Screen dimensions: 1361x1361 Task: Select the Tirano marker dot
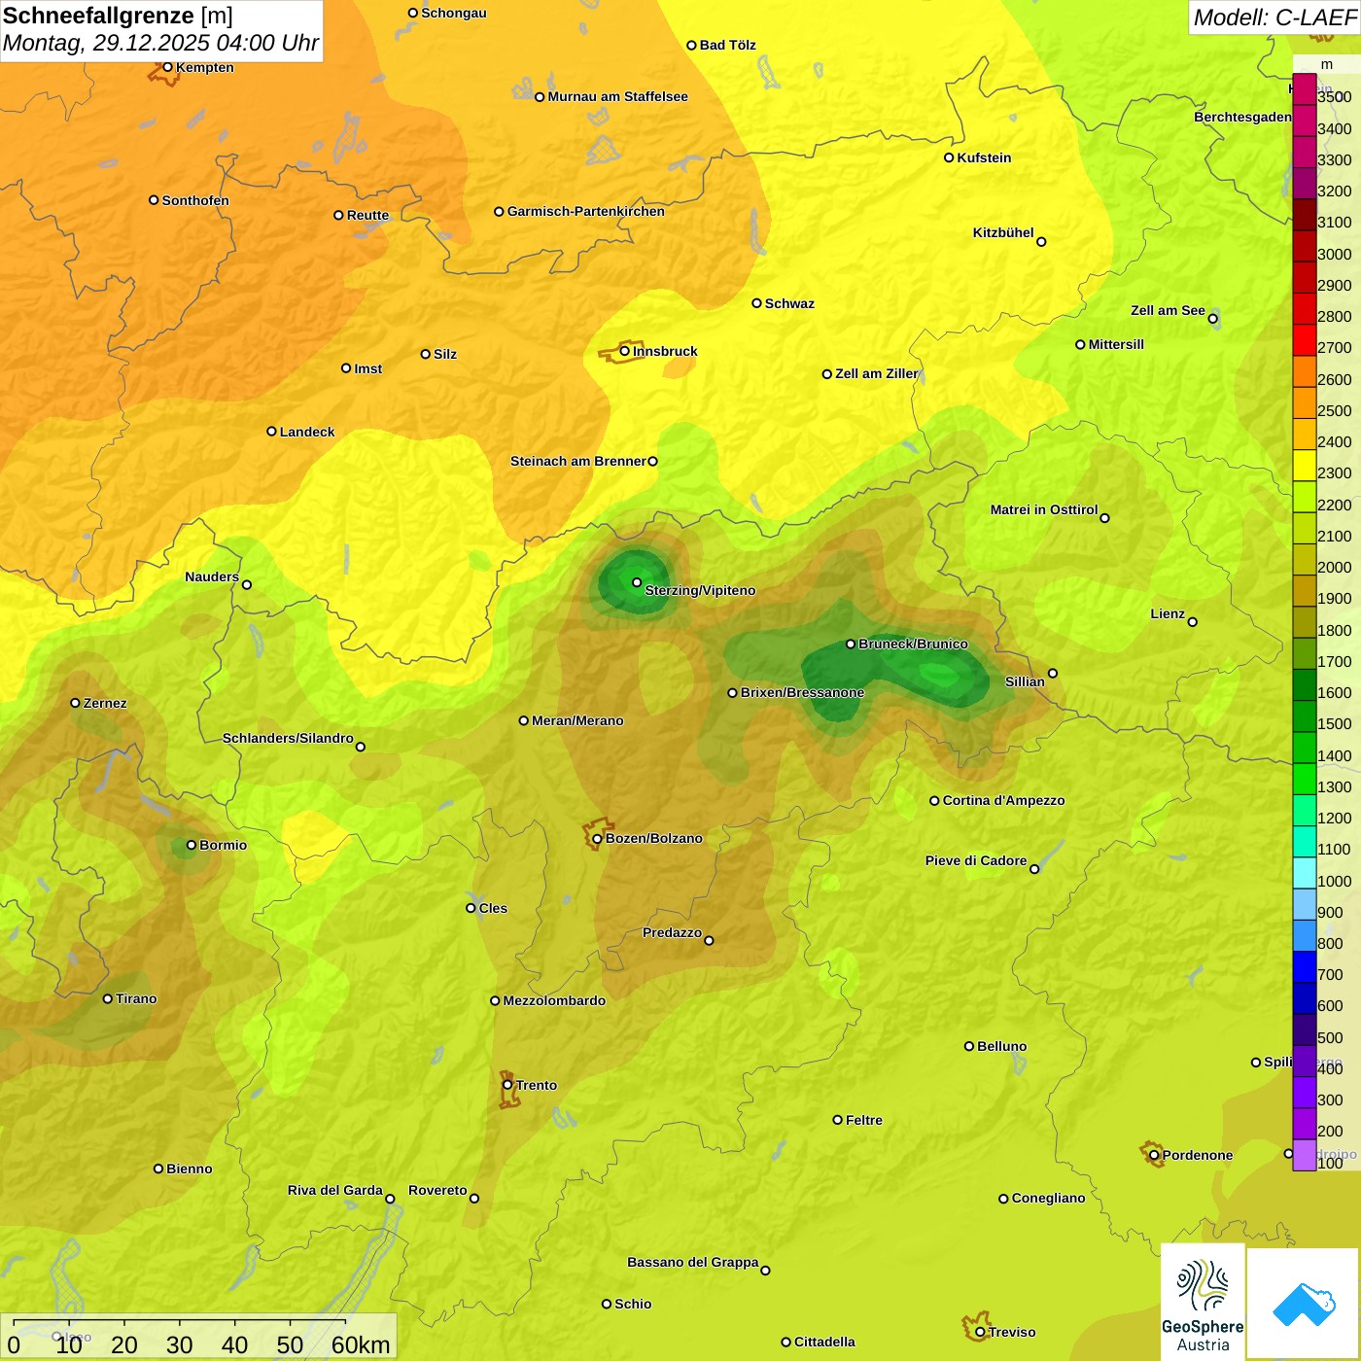point(108,998)
